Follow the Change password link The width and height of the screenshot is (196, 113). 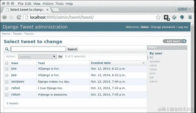point(163,27)
